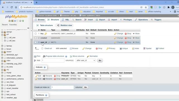Click the Print link

37,56
